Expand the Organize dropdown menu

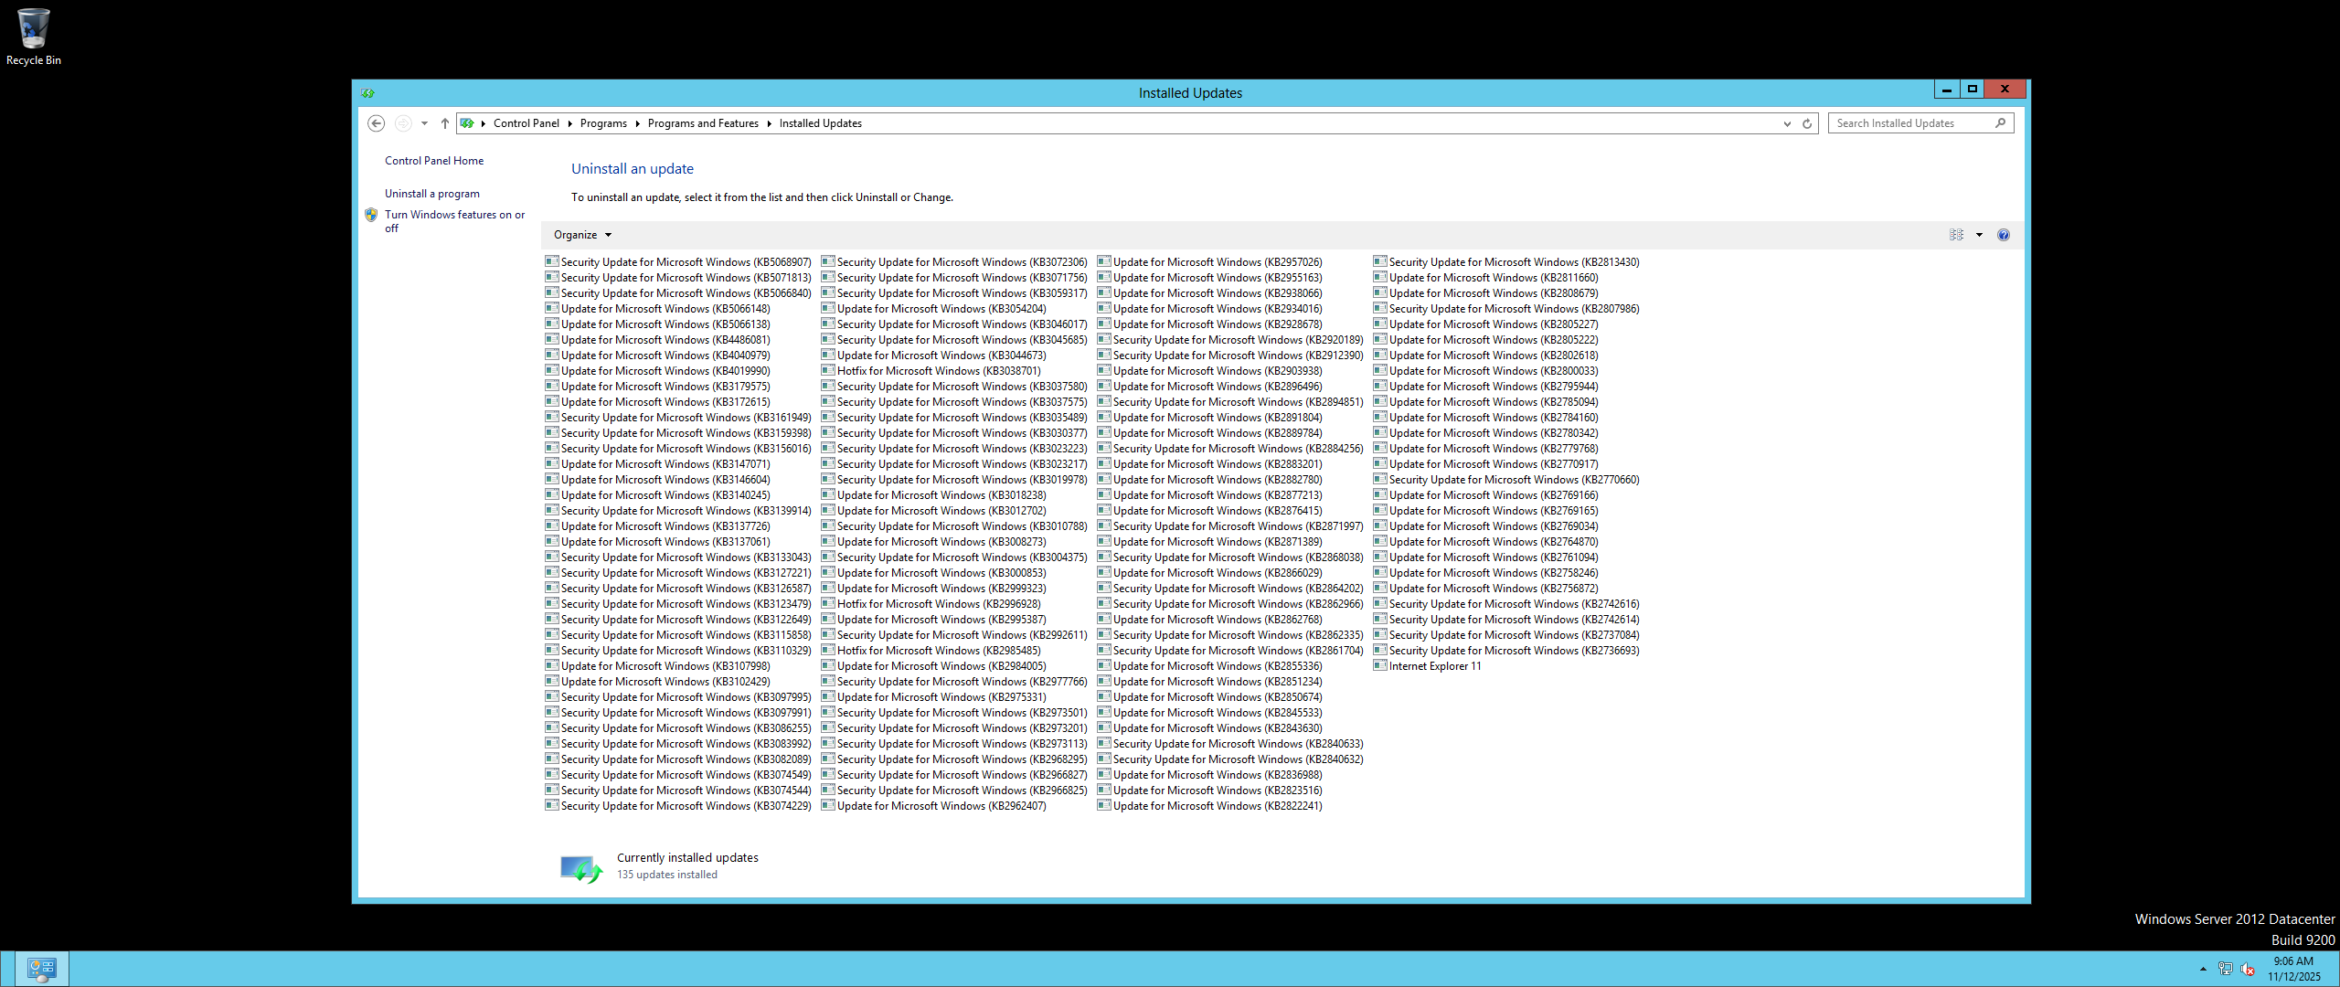(x=582, y=235)
